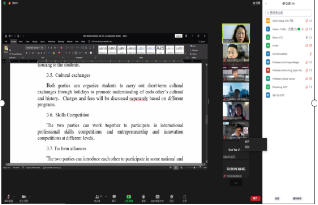This screenshot has width=318, height=205.
Task: Click the bottom-right participants panel button
Action: pyautogui.click(x=297, y=198)
